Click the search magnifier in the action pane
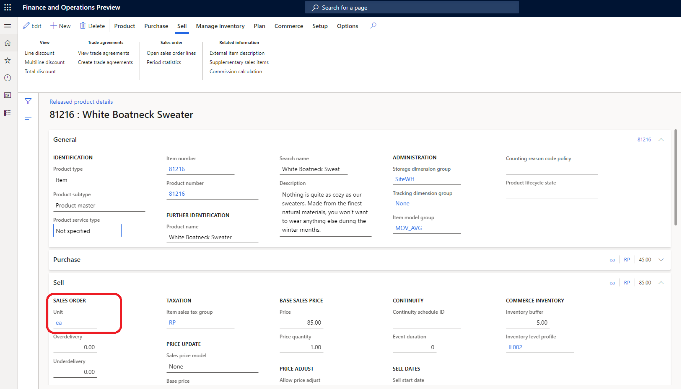This screenshot has width=695, height=389. click(373, 26)
